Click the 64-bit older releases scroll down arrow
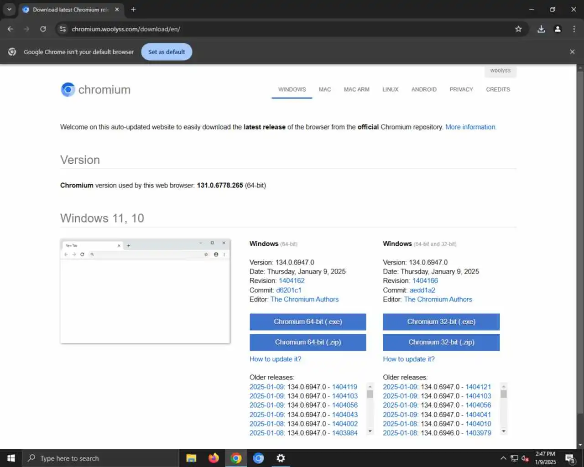 click(x=370, y=431)
